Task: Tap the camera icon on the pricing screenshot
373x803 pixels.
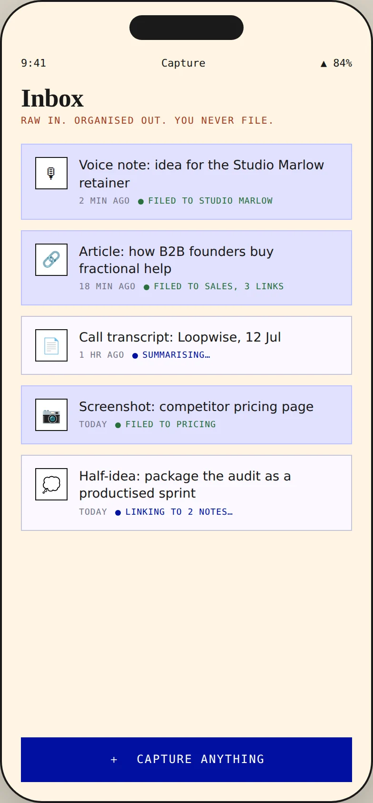Action: pyautogui.click(x=51, y=415)
